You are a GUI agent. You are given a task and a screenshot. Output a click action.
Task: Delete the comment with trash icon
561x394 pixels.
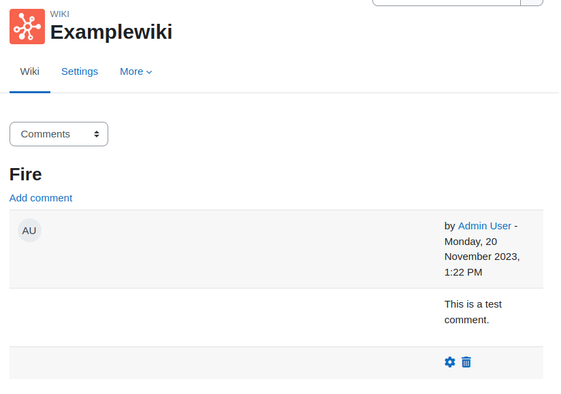click(x=466, y=362)
